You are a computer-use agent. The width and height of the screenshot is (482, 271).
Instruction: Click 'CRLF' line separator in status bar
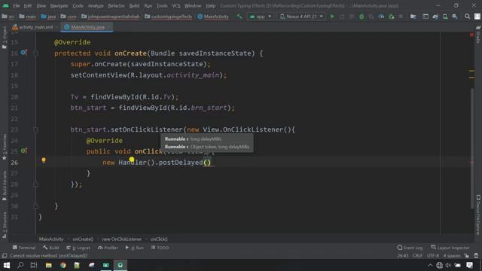coord(417,256)
